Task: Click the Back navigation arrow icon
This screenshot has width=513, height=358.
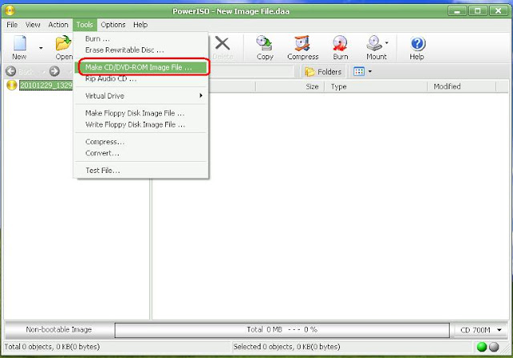Action: [10, 71]
